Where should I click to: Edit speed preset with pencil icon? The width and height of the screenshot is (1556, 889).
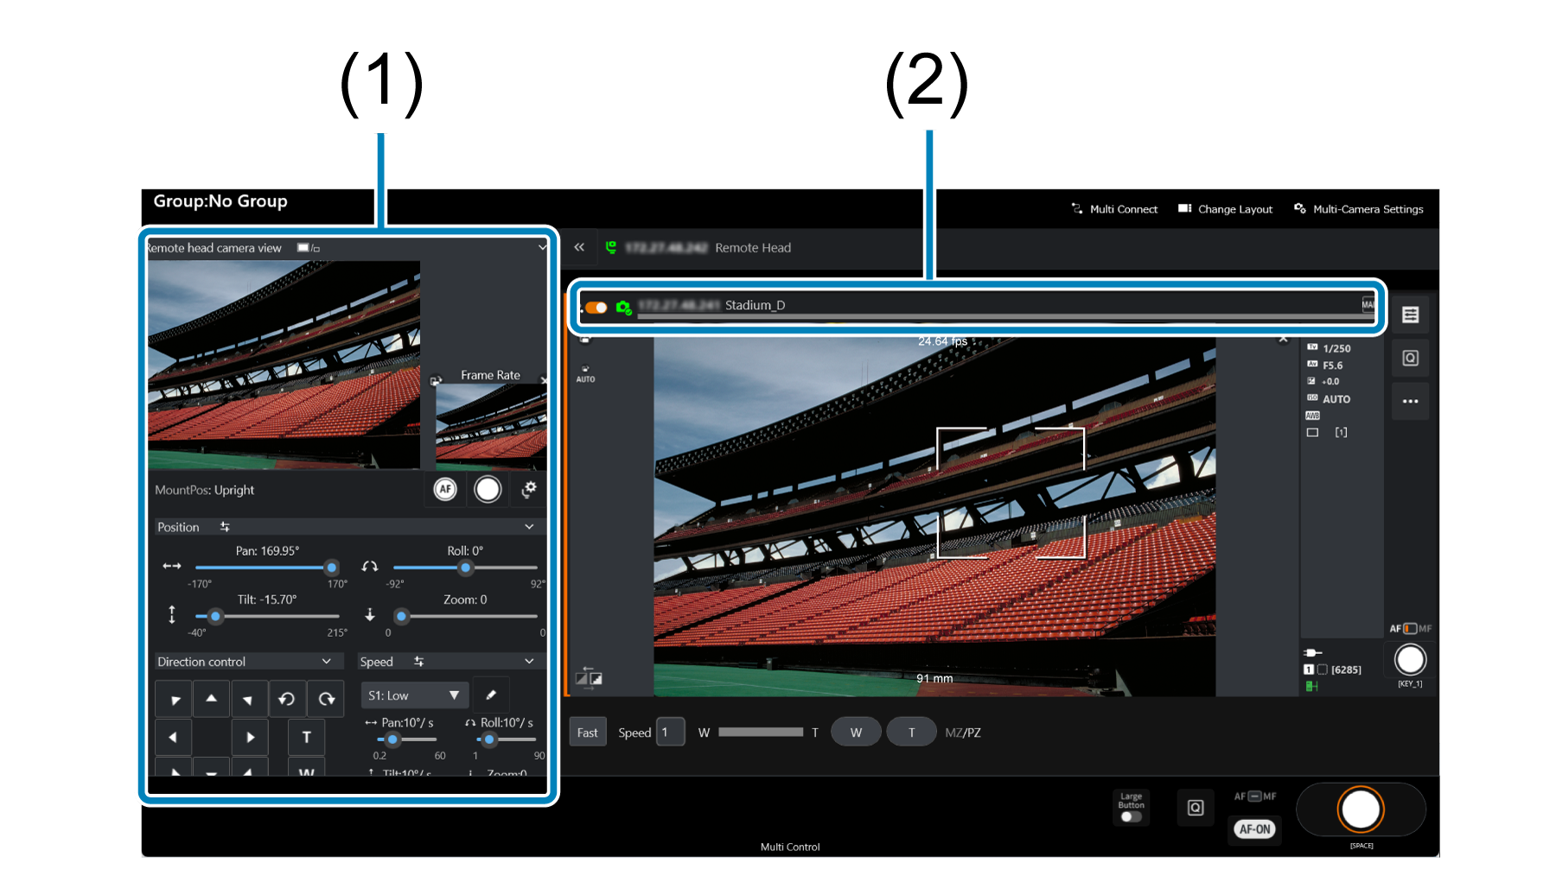(x=491, y=695)
